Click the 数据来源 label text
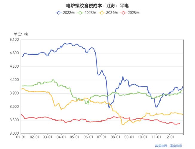The image size is (195, 149). [x=162, y=146]
